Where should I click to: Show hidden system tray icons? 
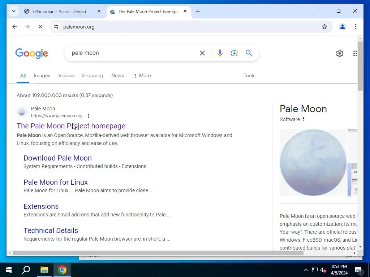coord(306,270)
